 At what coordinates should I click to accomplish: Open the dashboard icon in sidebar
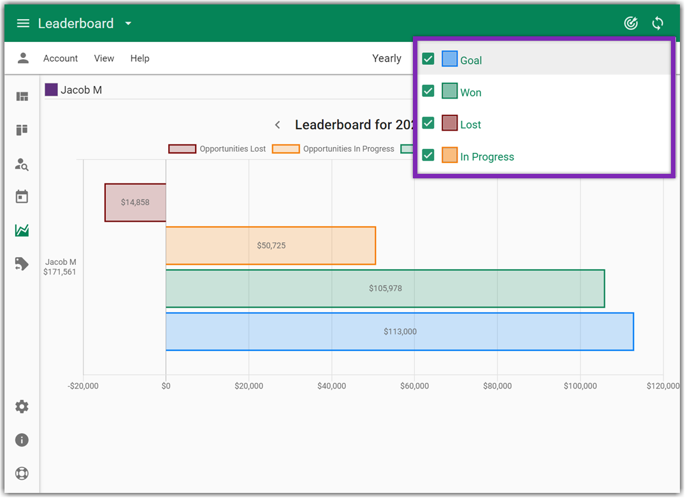[x=22, y=96]
